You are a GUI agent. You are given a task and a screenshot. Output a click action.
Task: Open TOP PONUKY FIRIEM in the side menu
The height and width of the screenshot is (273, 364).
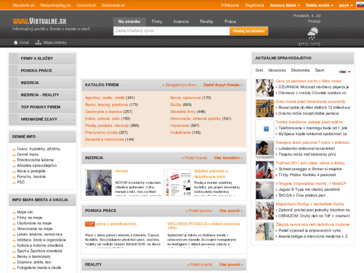[x=42, y=107]
